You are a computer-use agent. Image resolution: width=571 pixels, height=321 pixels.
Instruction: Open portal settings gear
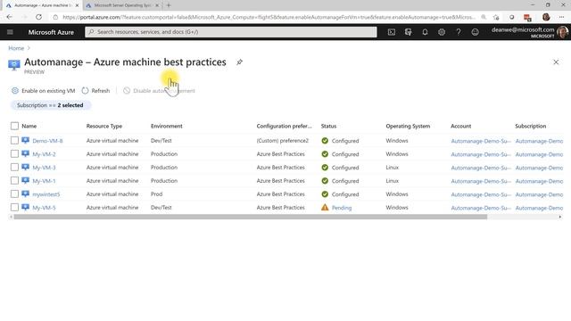[442, 32]
